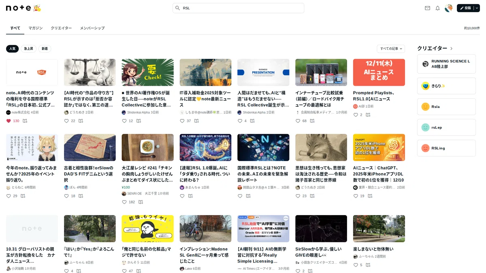Bookmark the ふーちゃん article with 4 likes
486x273 pixels.
pos(79,271)
